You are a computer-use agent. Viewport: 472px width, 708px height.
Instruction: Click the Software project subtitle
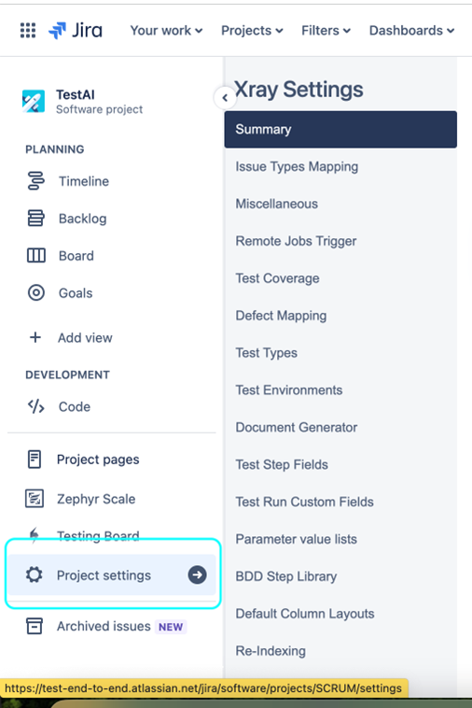[x=99, y=109]
